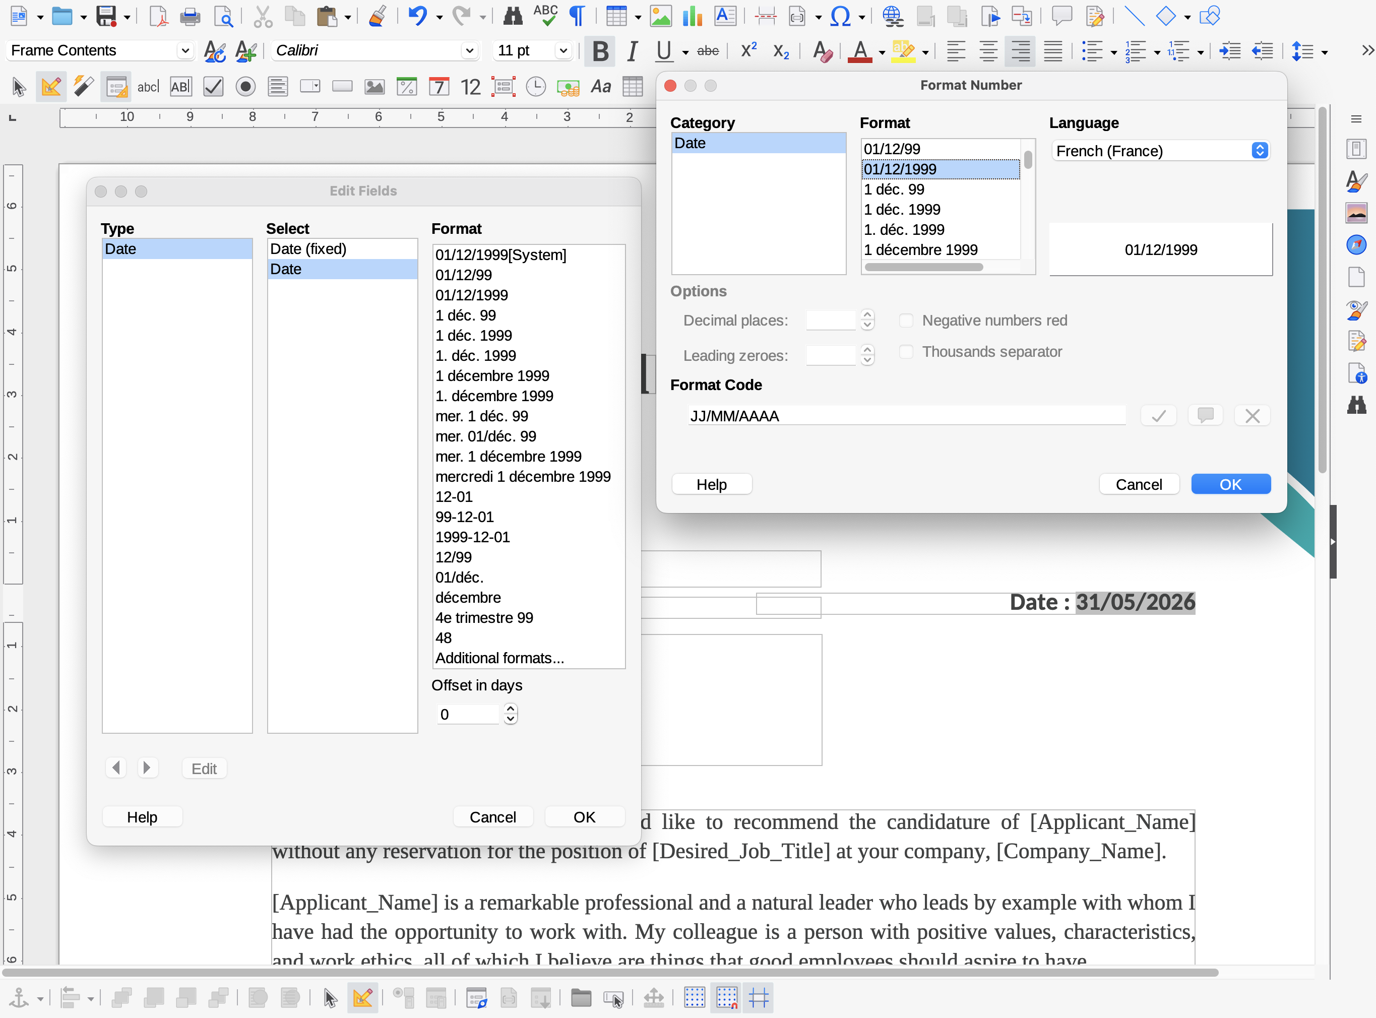Toggle Italic formatting
This screenshot has width=1376, height=1018.
pyautogui.click(x=632, y=51)
